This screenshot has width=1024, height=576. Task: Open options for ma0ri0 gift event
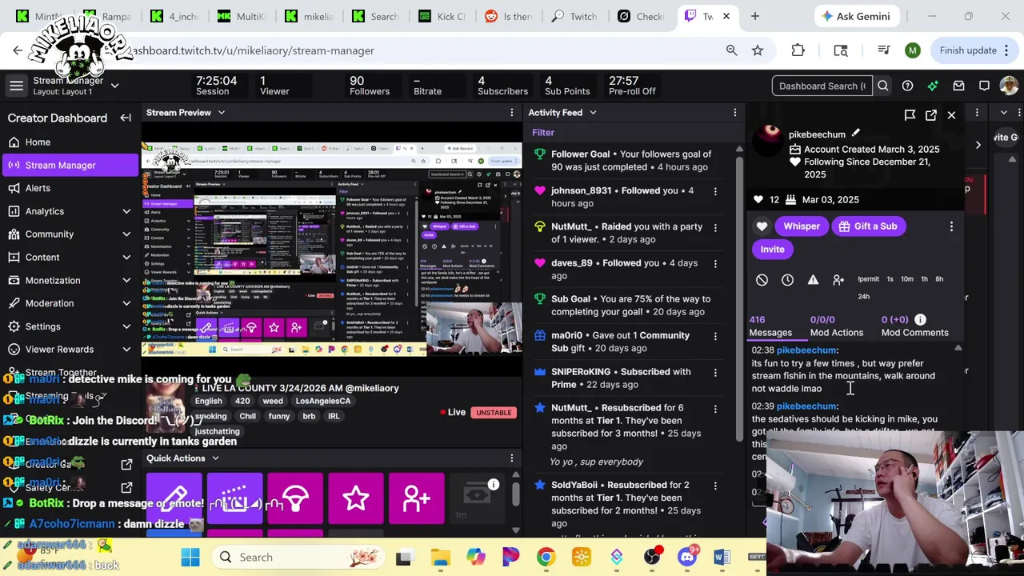coord(715,336)
